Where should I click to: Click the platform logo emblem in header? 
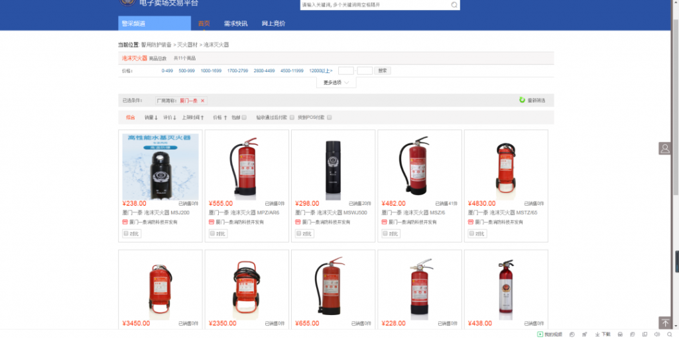127,3
